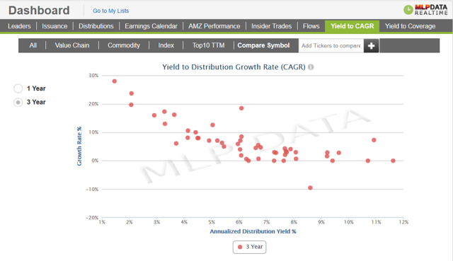
Task: Open the chart info icon beside title
Action: coord(311,67)
